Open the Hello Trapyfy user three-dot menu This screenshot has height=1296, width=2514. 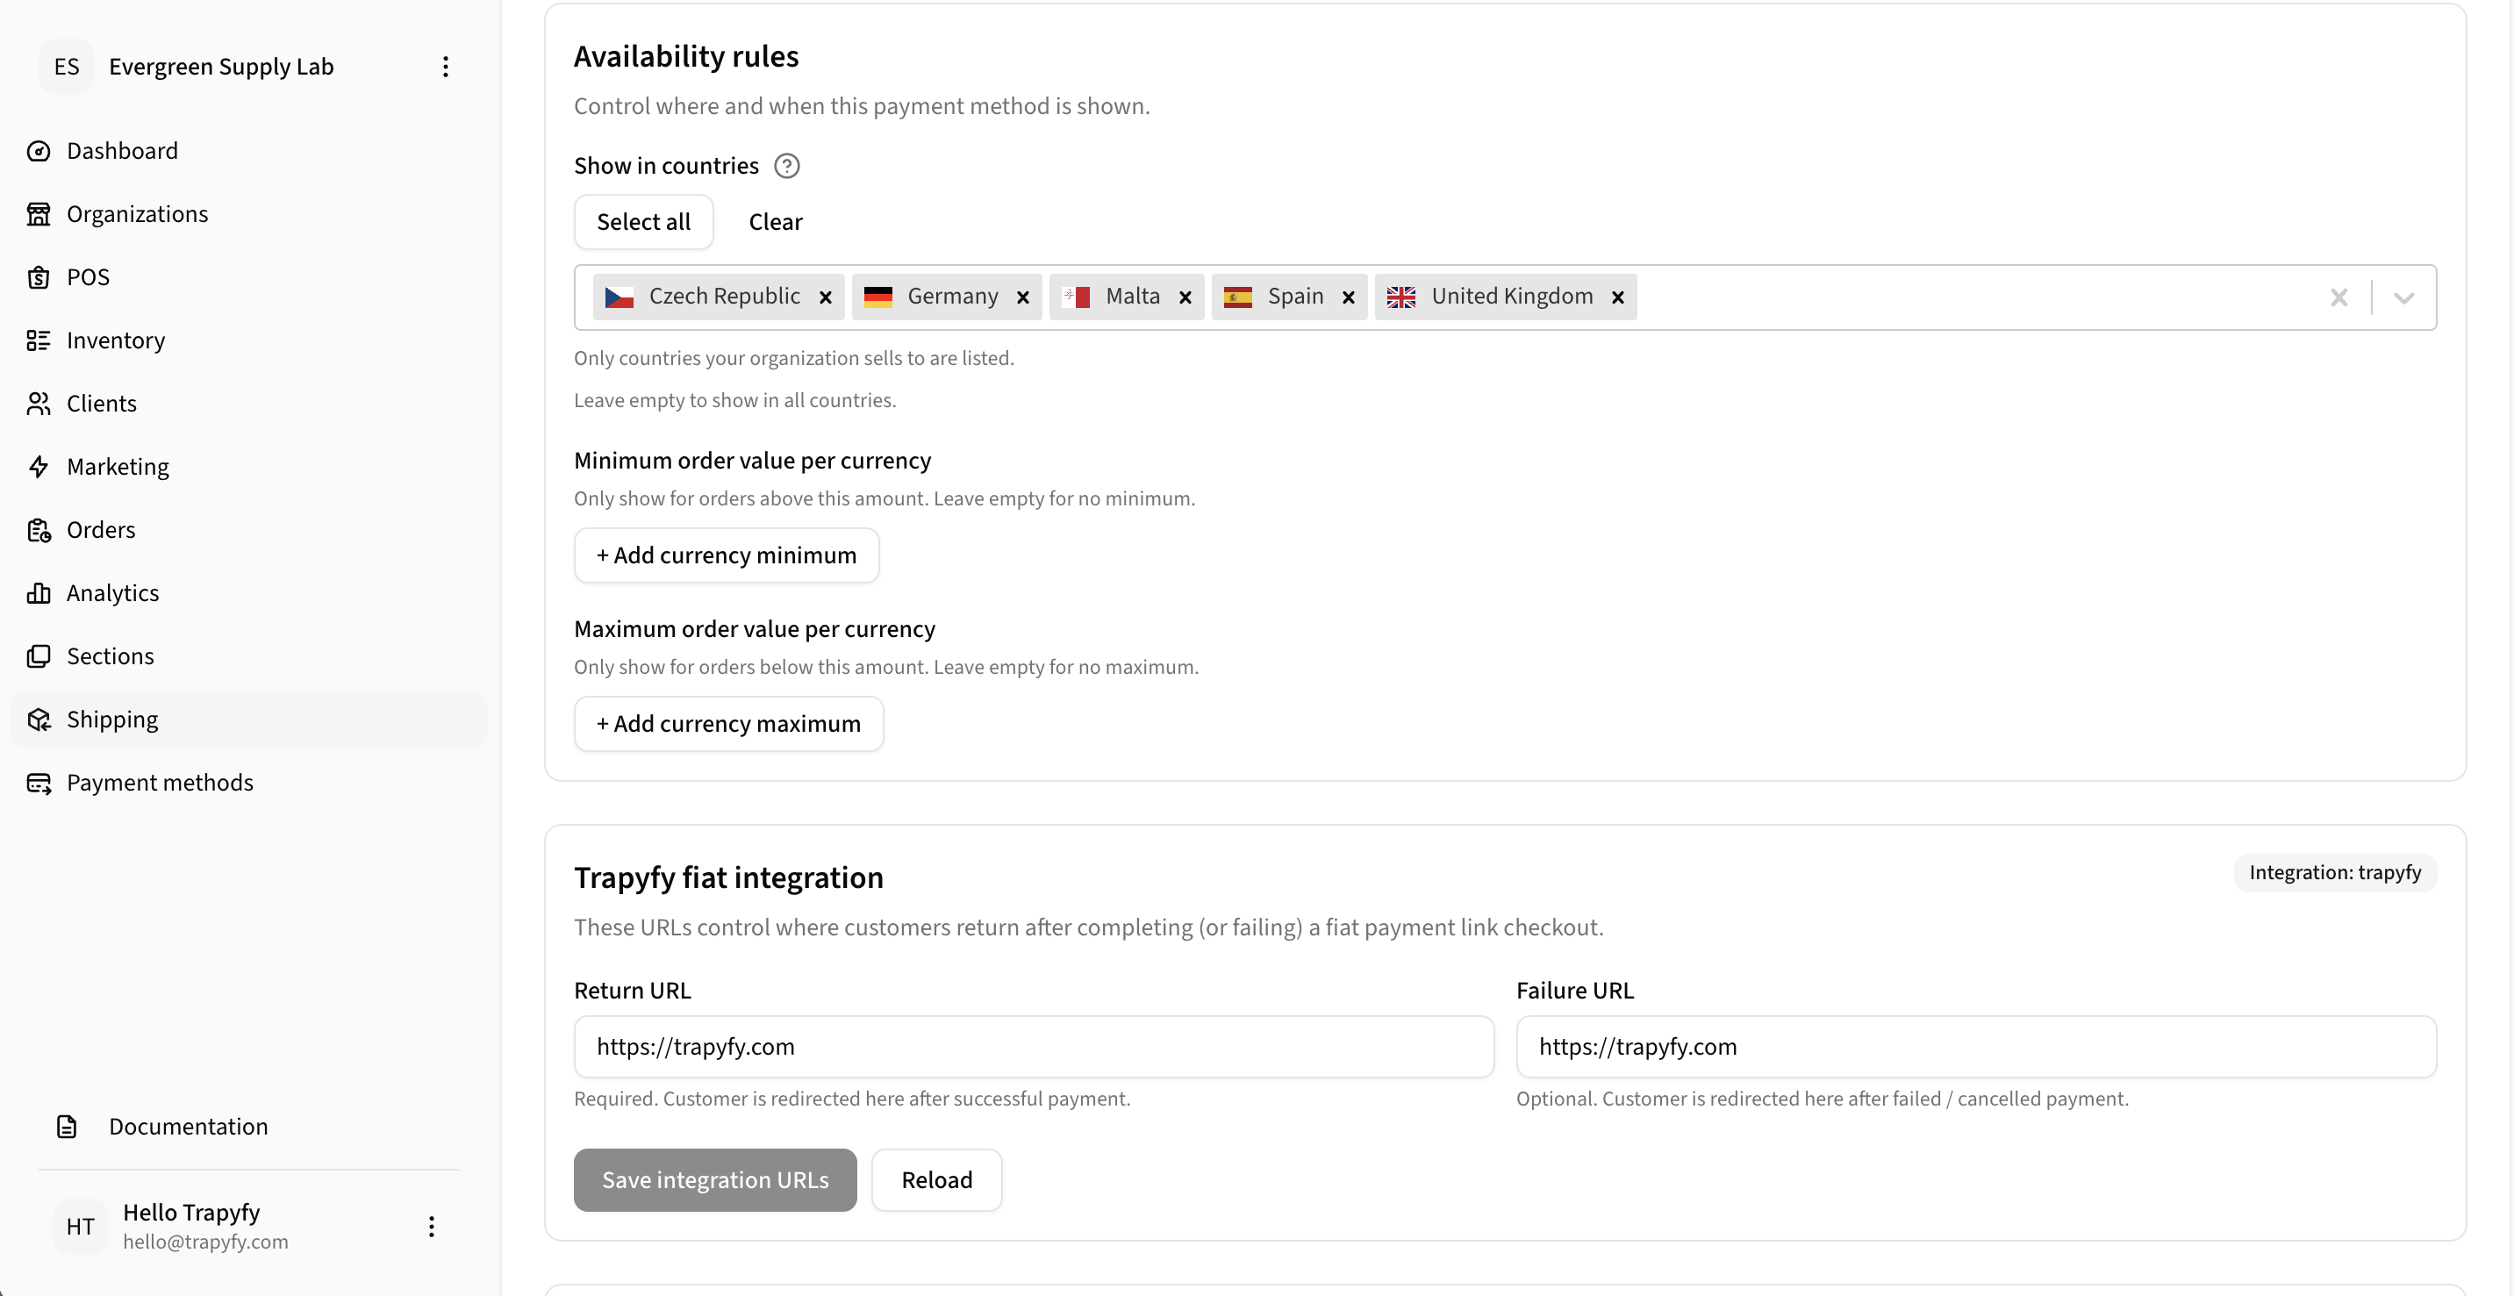432,1227
